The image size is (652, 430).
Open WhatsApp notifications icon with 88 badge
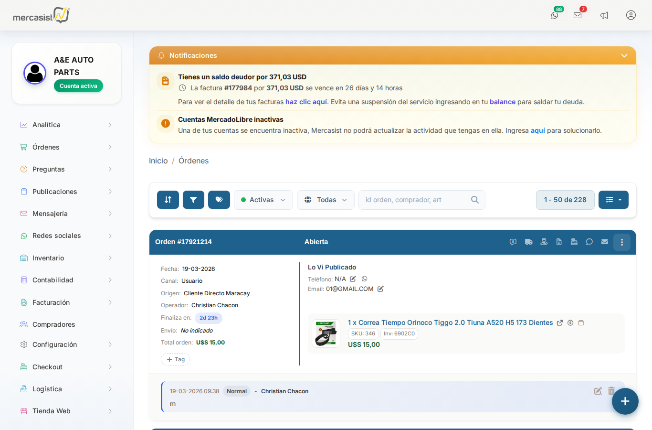[x=555, y=15]
